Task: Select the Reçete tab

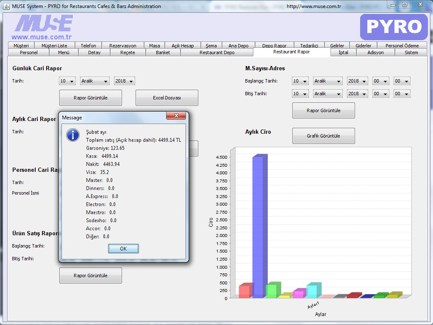Action: [128, 52]
